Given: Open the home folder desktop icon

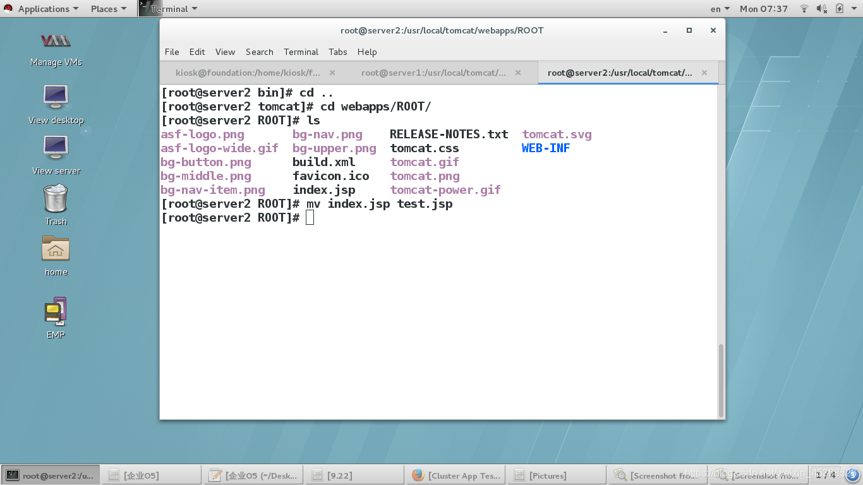Looking at the screenshot, I should tap(56, 256).
